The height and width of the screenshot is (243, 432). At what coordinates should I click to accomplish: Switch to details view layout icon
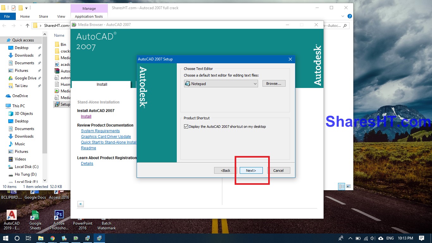(x=342, y=186)
